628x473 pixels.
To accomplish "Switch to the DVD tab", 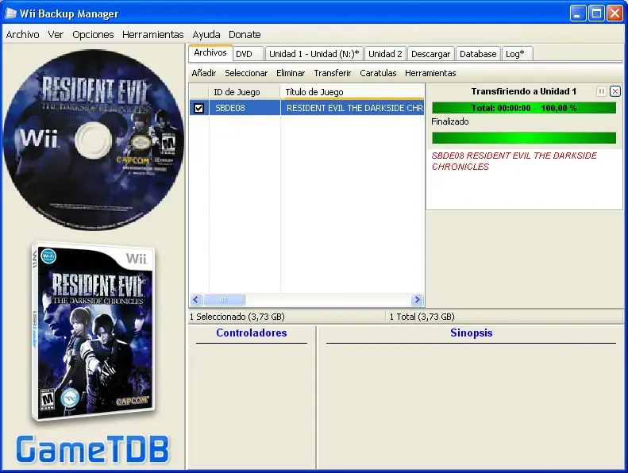I will (249, 54).
